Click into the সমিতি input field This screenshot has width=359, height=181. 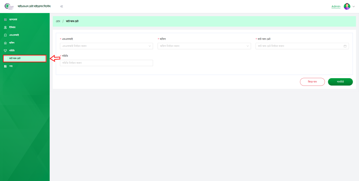coord(106,63)
